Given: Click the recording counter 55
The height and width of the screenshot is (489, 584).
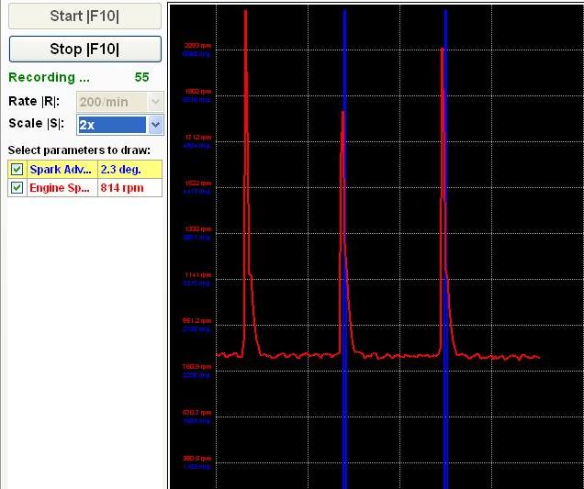Looking at the screenshot, I should 141,77.
